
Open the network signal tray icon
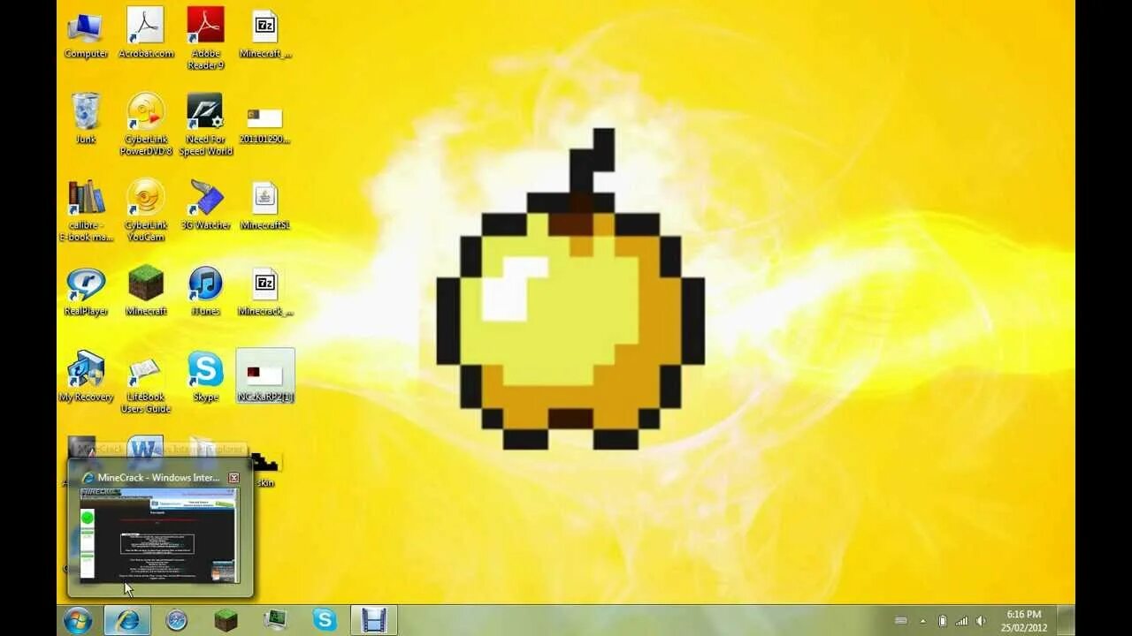point(961,621)
